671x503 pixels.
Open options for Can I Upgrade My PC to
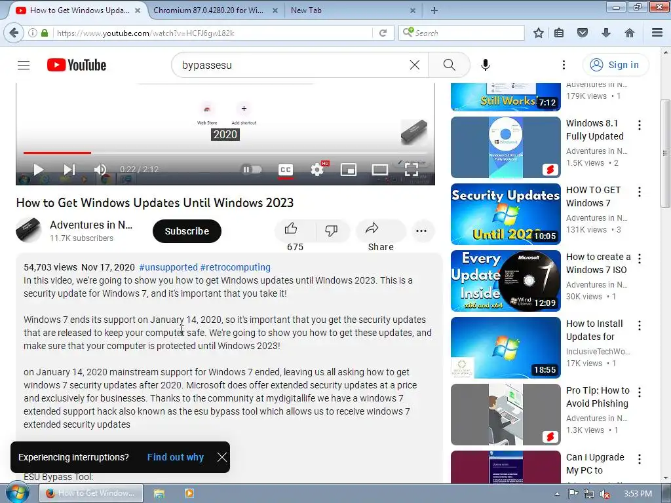coord(640,459)
